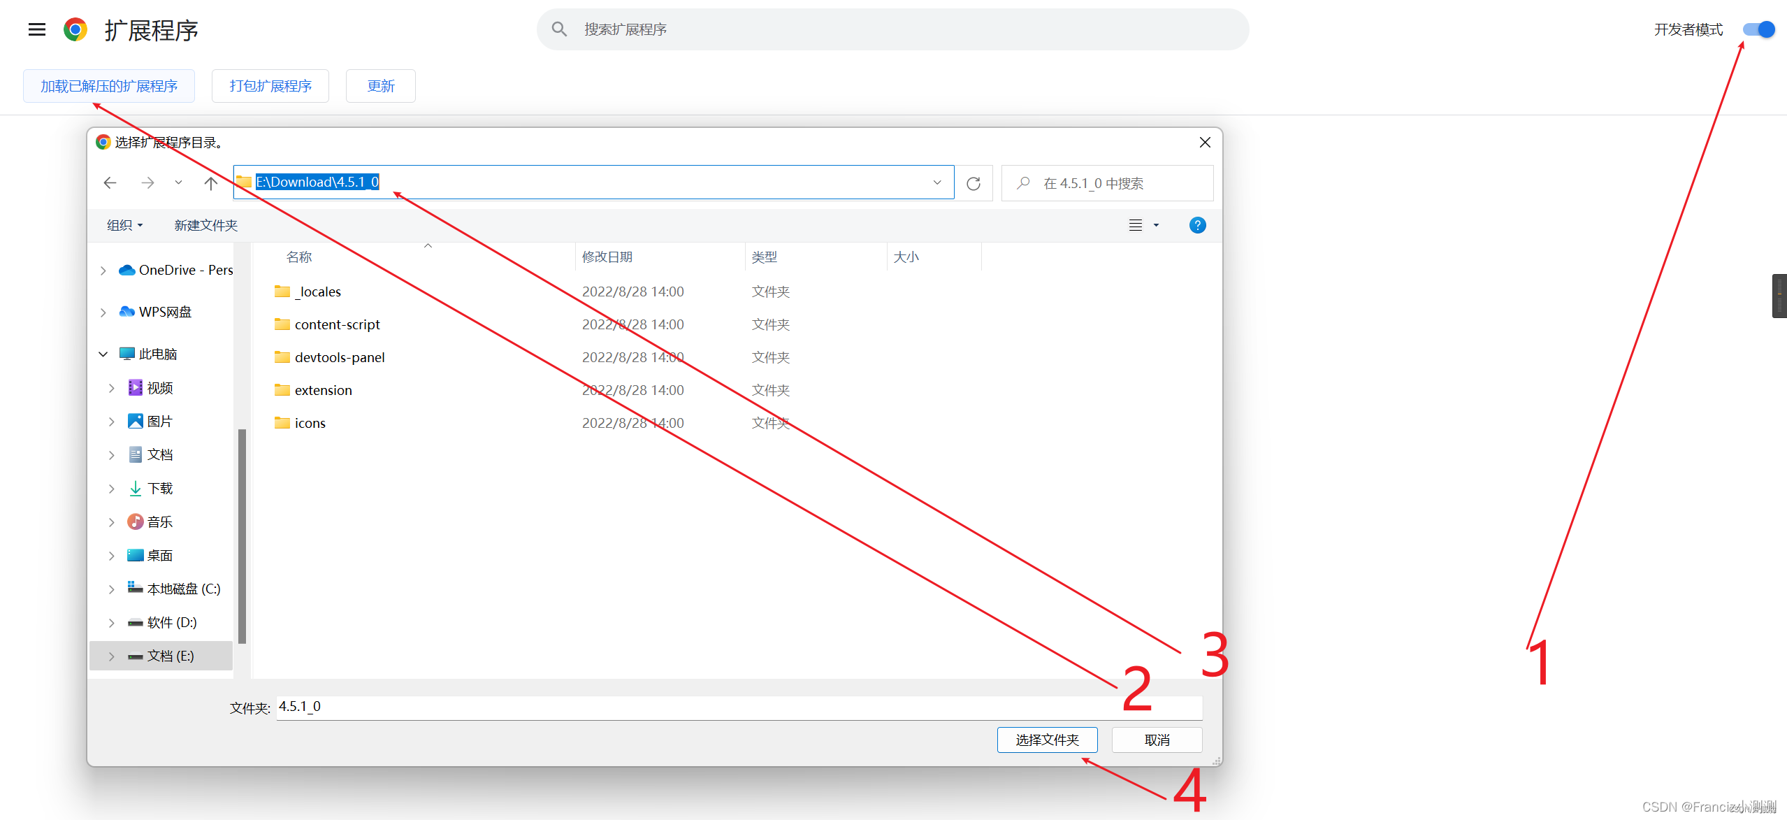Viewport: 1787px width, 820px height.
Task: Click the refresh icon beside address bar
Action: click(973, 183)
